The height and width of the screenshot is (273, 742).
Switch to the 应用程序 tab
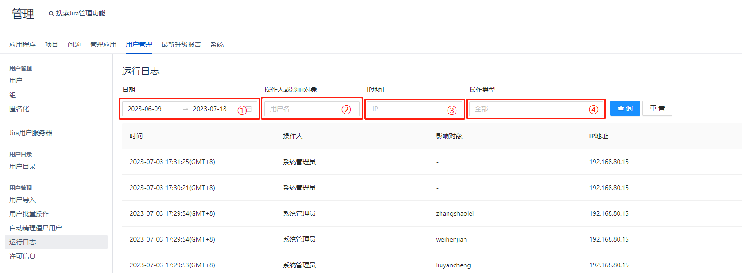[x=23, y=45]
